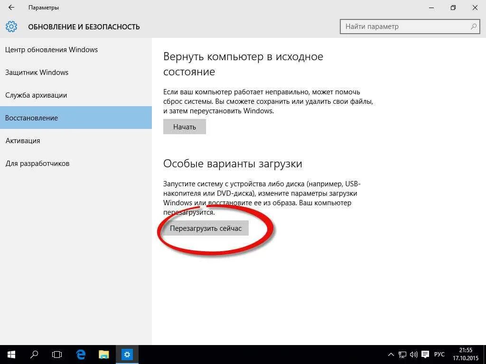486x364 pixels.
Task: Open Task View from taskbar
Action: (57, 355)
